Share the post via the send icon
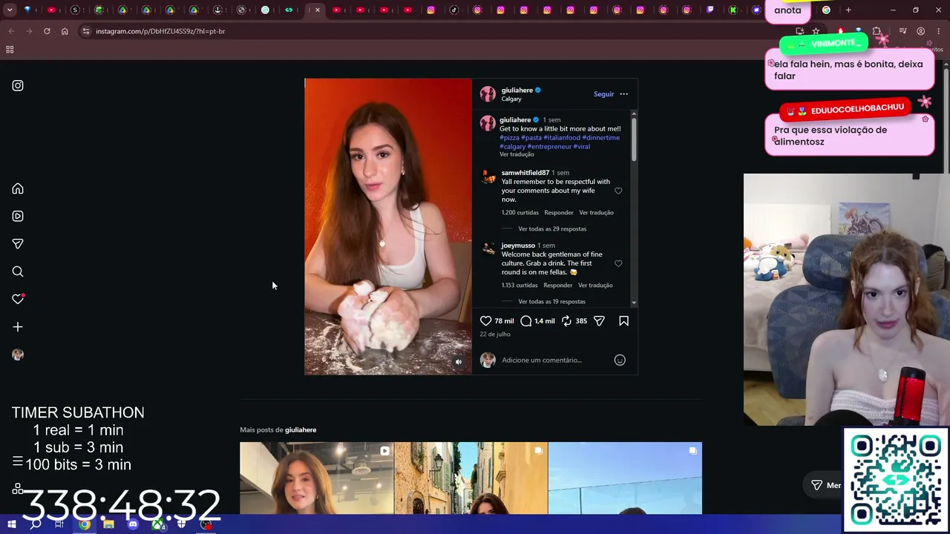The height and width of the screenshot is (534, 950). [x=599, y=320]
